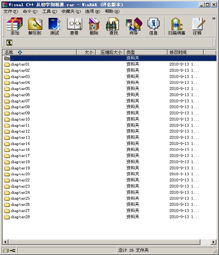This screenshot has width=219, height=255.
Task: Click the chapter10 folder icon
Action: pyautogui.click(x=7, y=119)
